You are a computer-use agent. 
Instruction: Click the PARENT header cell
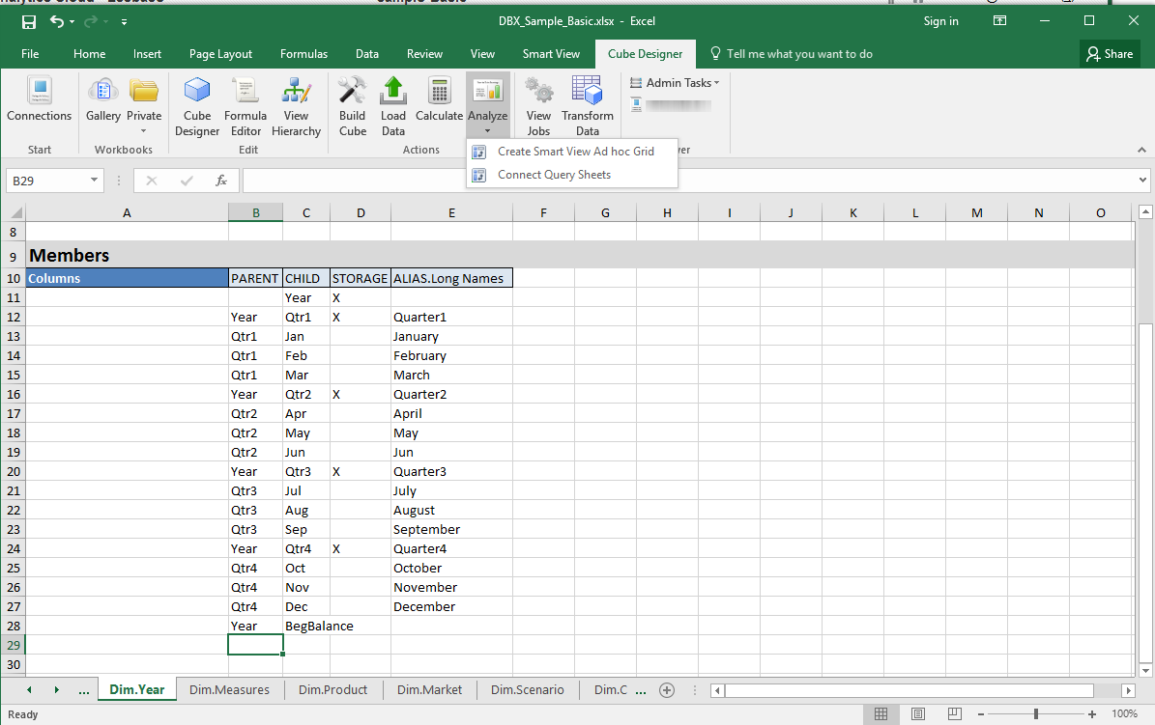tap(255, 278)
